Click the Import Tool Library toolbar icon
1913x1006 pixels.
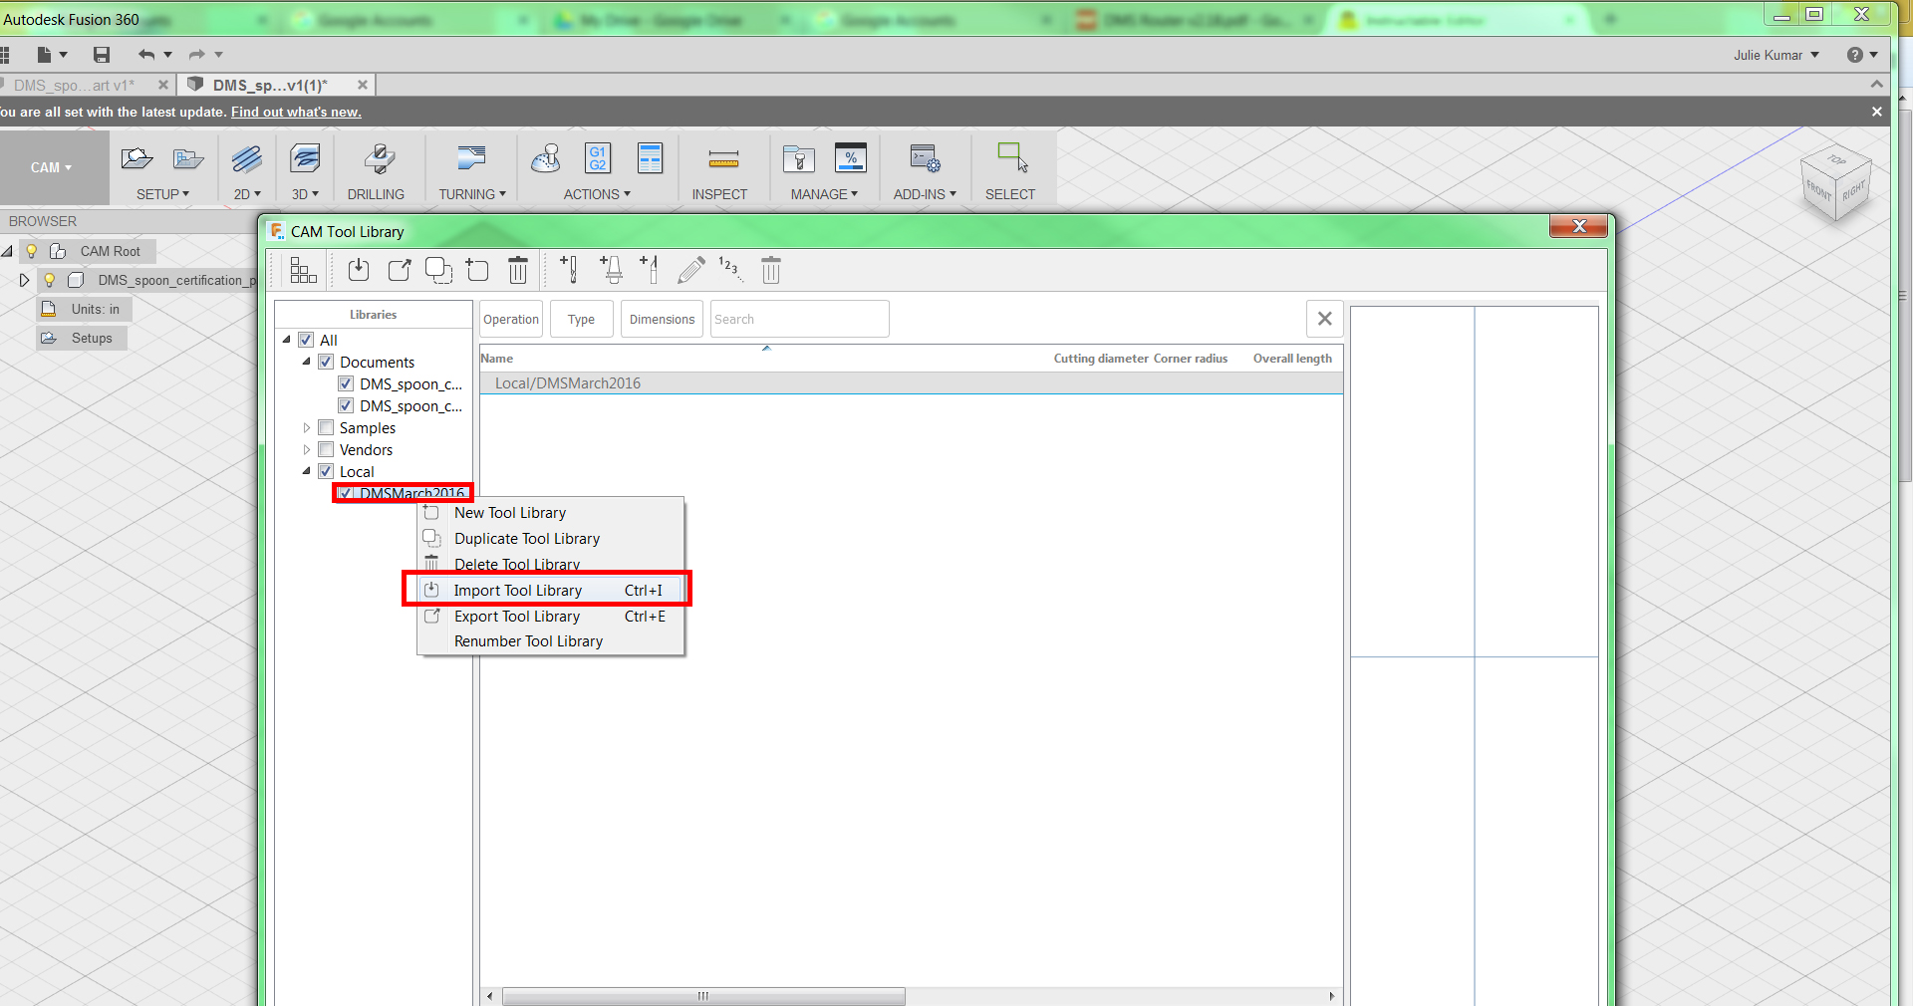359,270
